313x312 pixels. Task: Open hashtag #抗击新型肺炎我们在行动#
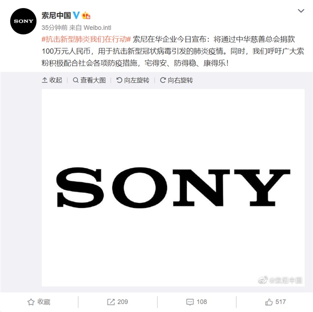[86, 39]
